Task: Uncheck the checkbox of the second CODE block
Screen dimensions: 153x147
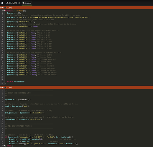Action: 5,87
